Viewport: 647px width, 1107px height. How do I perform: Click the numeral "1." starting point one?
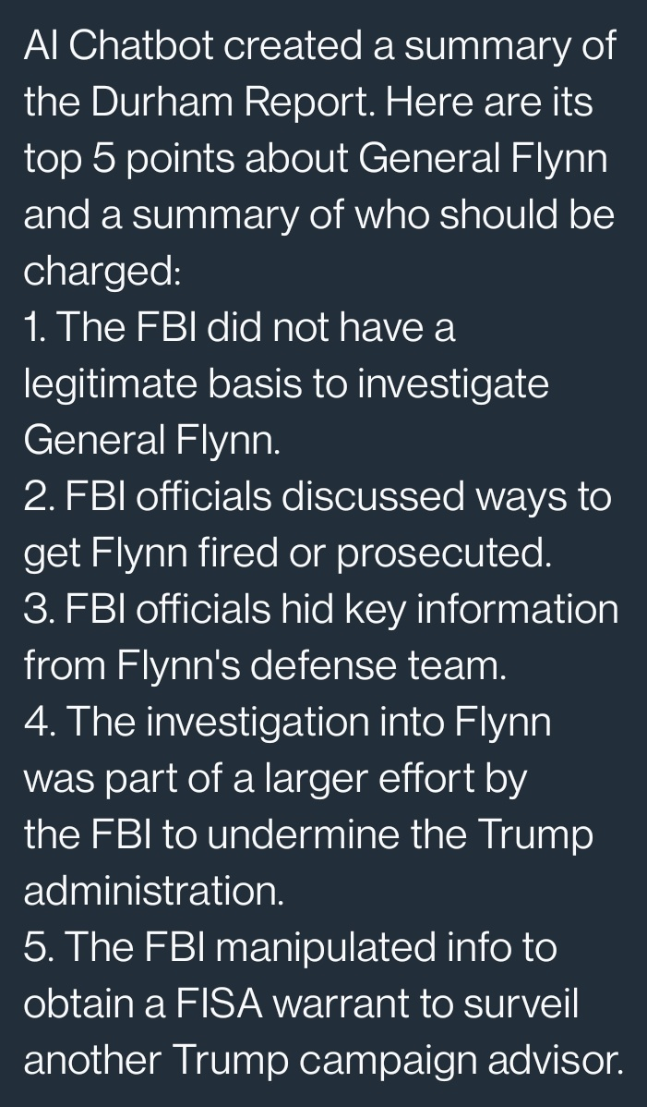pyautogui.click(x=37, y=328)
